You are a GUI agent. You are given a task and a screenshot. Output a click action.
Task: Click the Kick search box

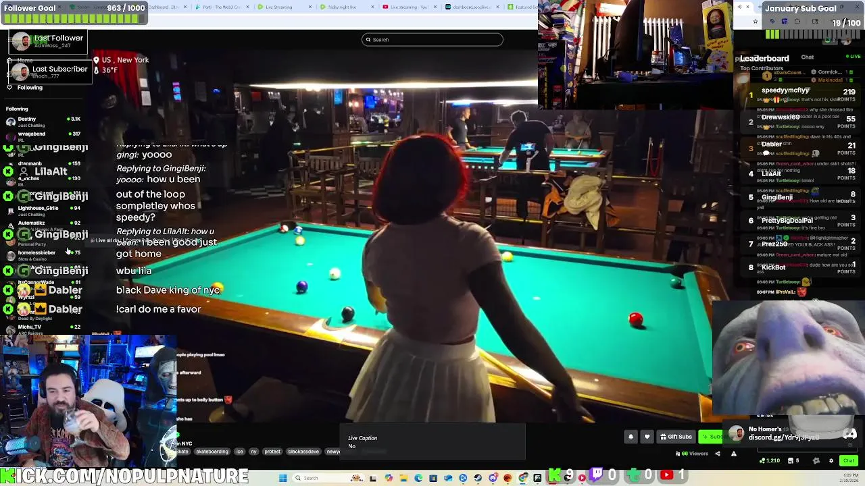pos(432,40)
